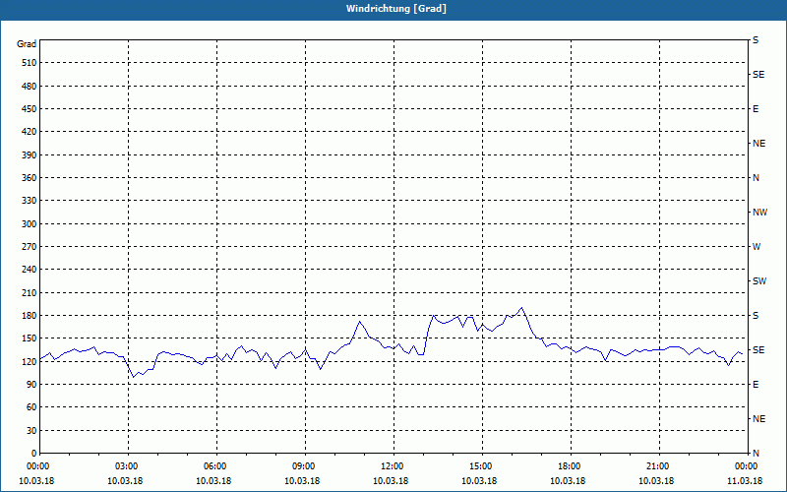Select the 03:00 time axis marker

(x=128, y=466)
